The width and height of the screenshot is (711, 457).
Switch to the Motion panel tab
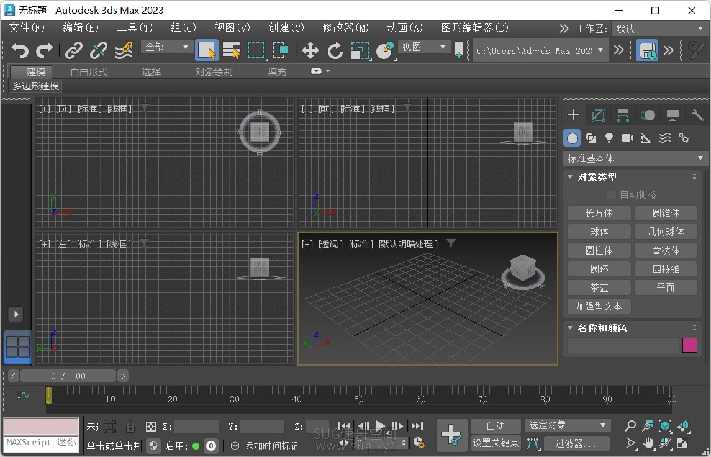pos(648,115)
